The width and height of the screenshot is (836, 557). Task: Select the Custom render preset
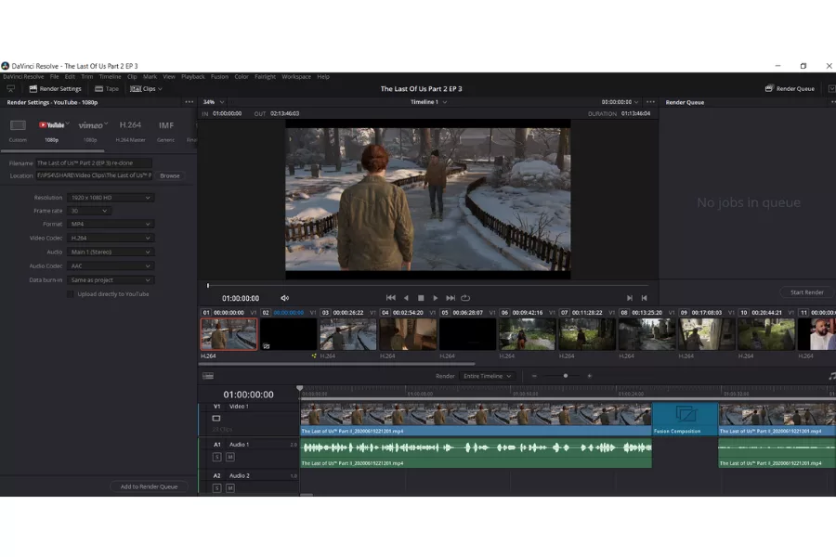(x=18, y=131)
